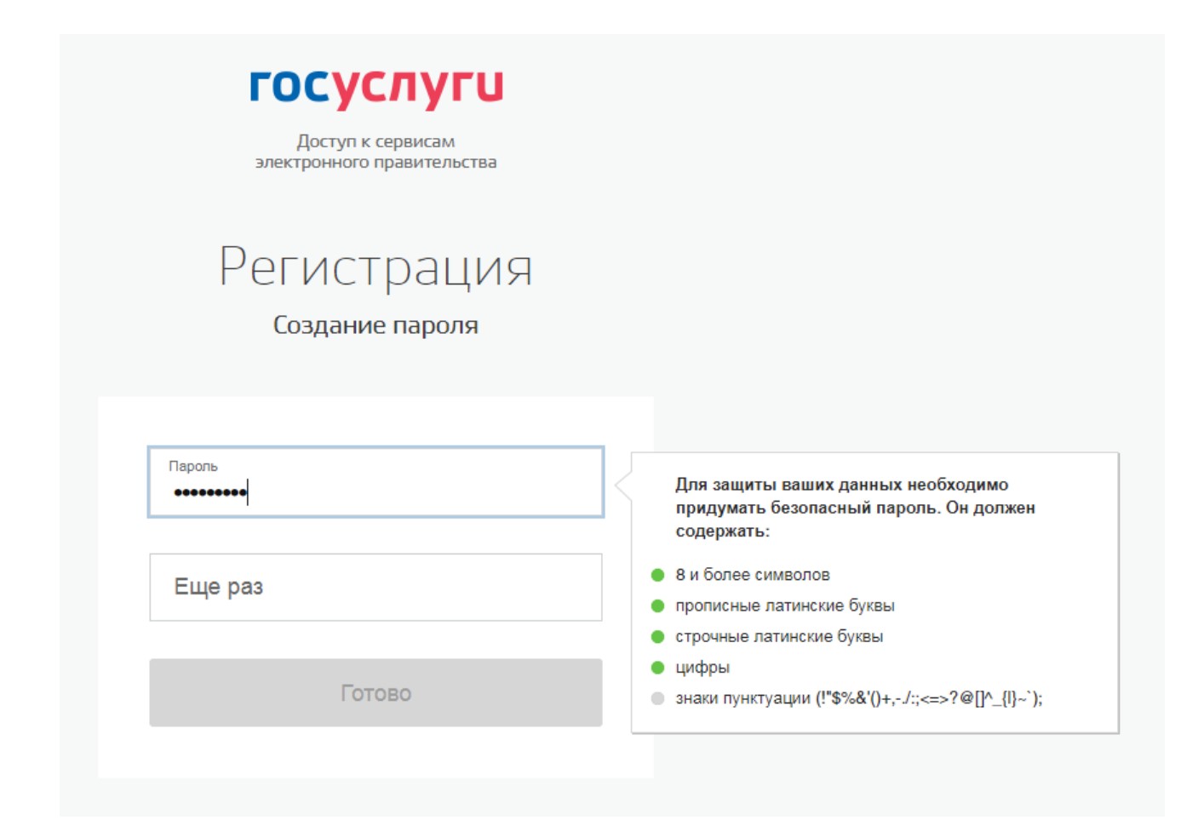Image resolution: width=1198 pixels, height=838 pixels.
Task: Click the green dot beside цифры
Action: coord(657,668)
